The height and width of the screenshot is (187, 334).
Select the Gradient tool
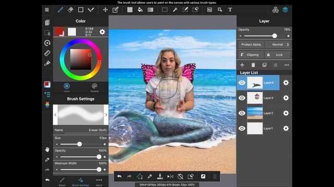click(x=150, y=10)
